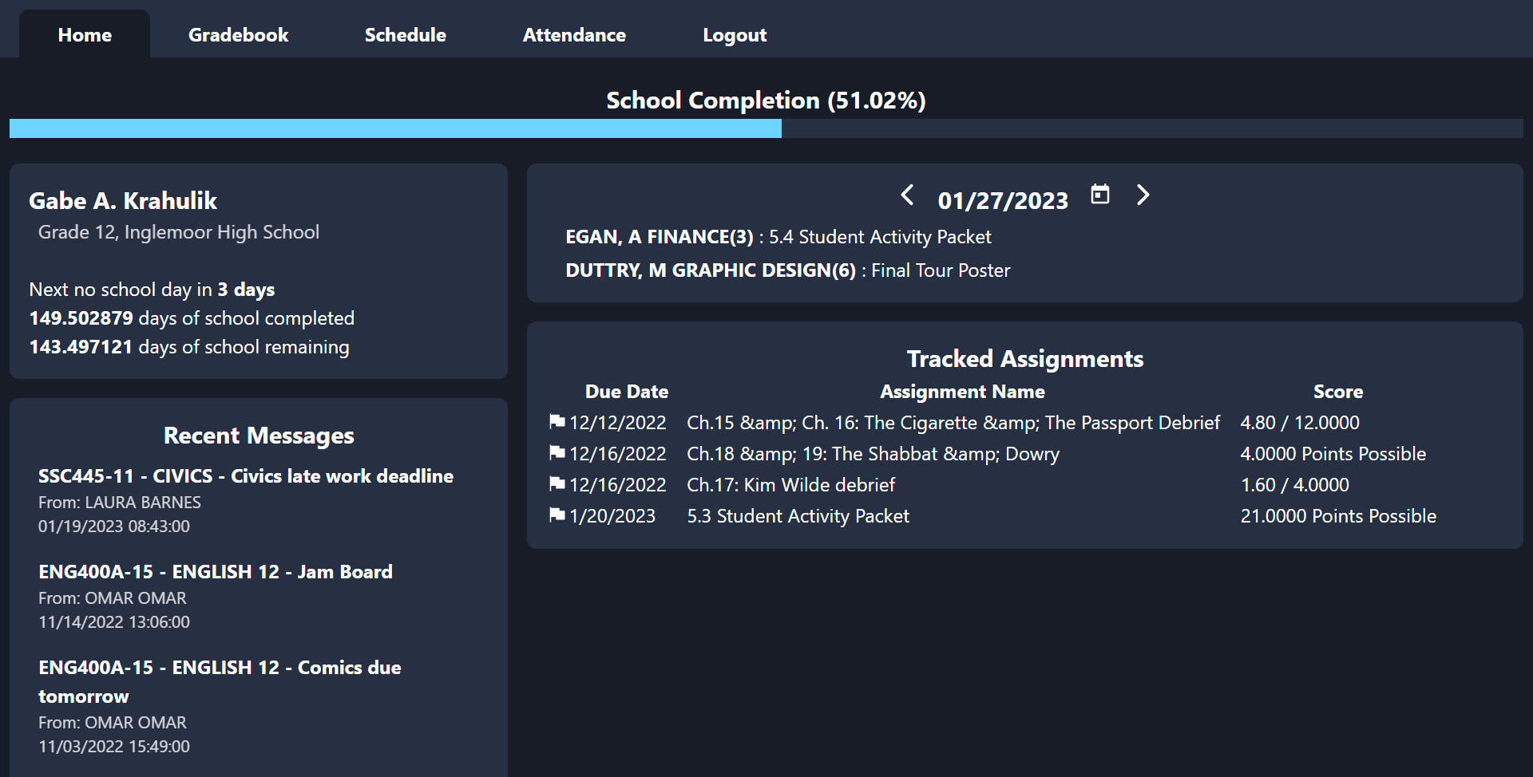Open the Schedule tab
This screenshot has height=777, width=1533.
[x=405, y=35]
